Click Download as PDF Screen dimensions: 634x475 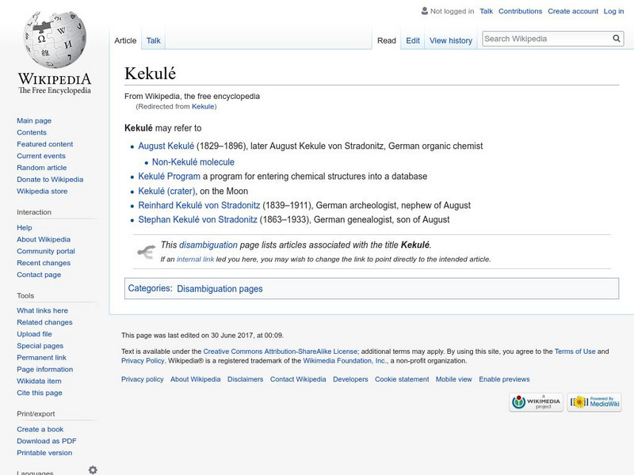(x=47, y=441)
